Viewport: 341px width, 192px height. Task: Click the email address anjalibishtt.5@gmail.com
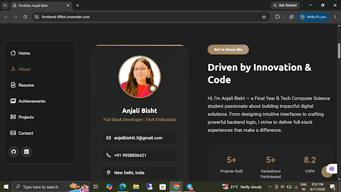138,138
